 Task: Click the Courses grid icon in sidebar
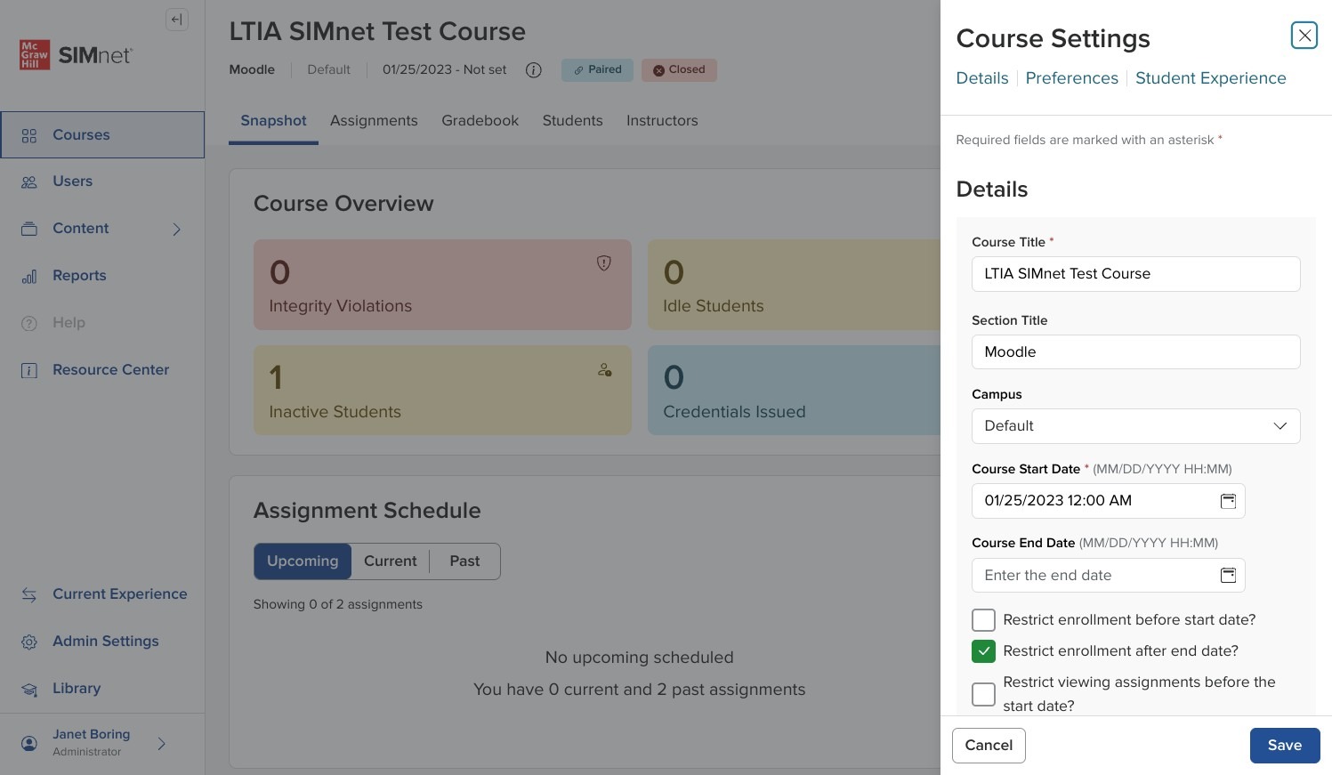point(29,135)
